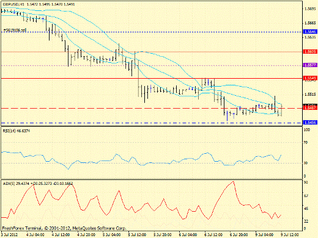Click the 1.5456 blue price label
318x238 pixels.
click(310, 122)
